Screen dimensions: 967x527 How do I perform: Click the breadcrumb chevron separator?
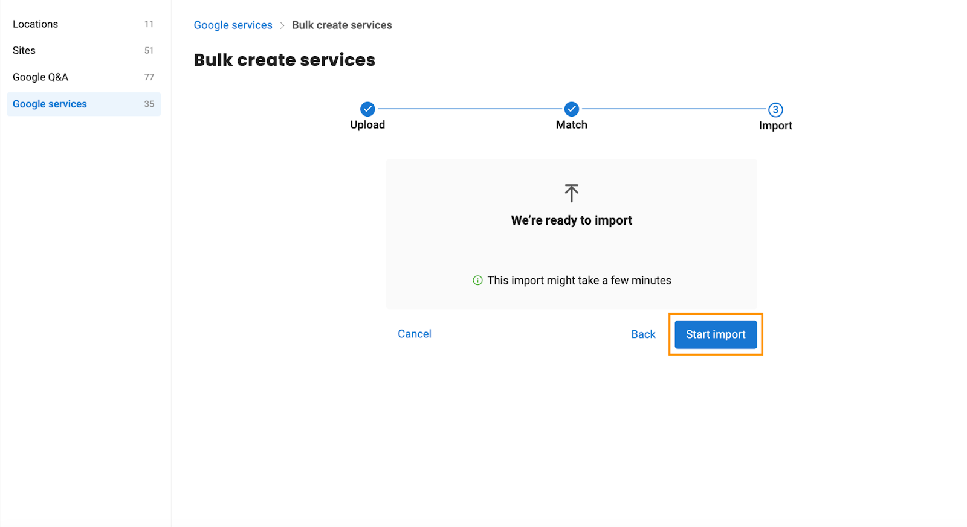tap(282, 25)
